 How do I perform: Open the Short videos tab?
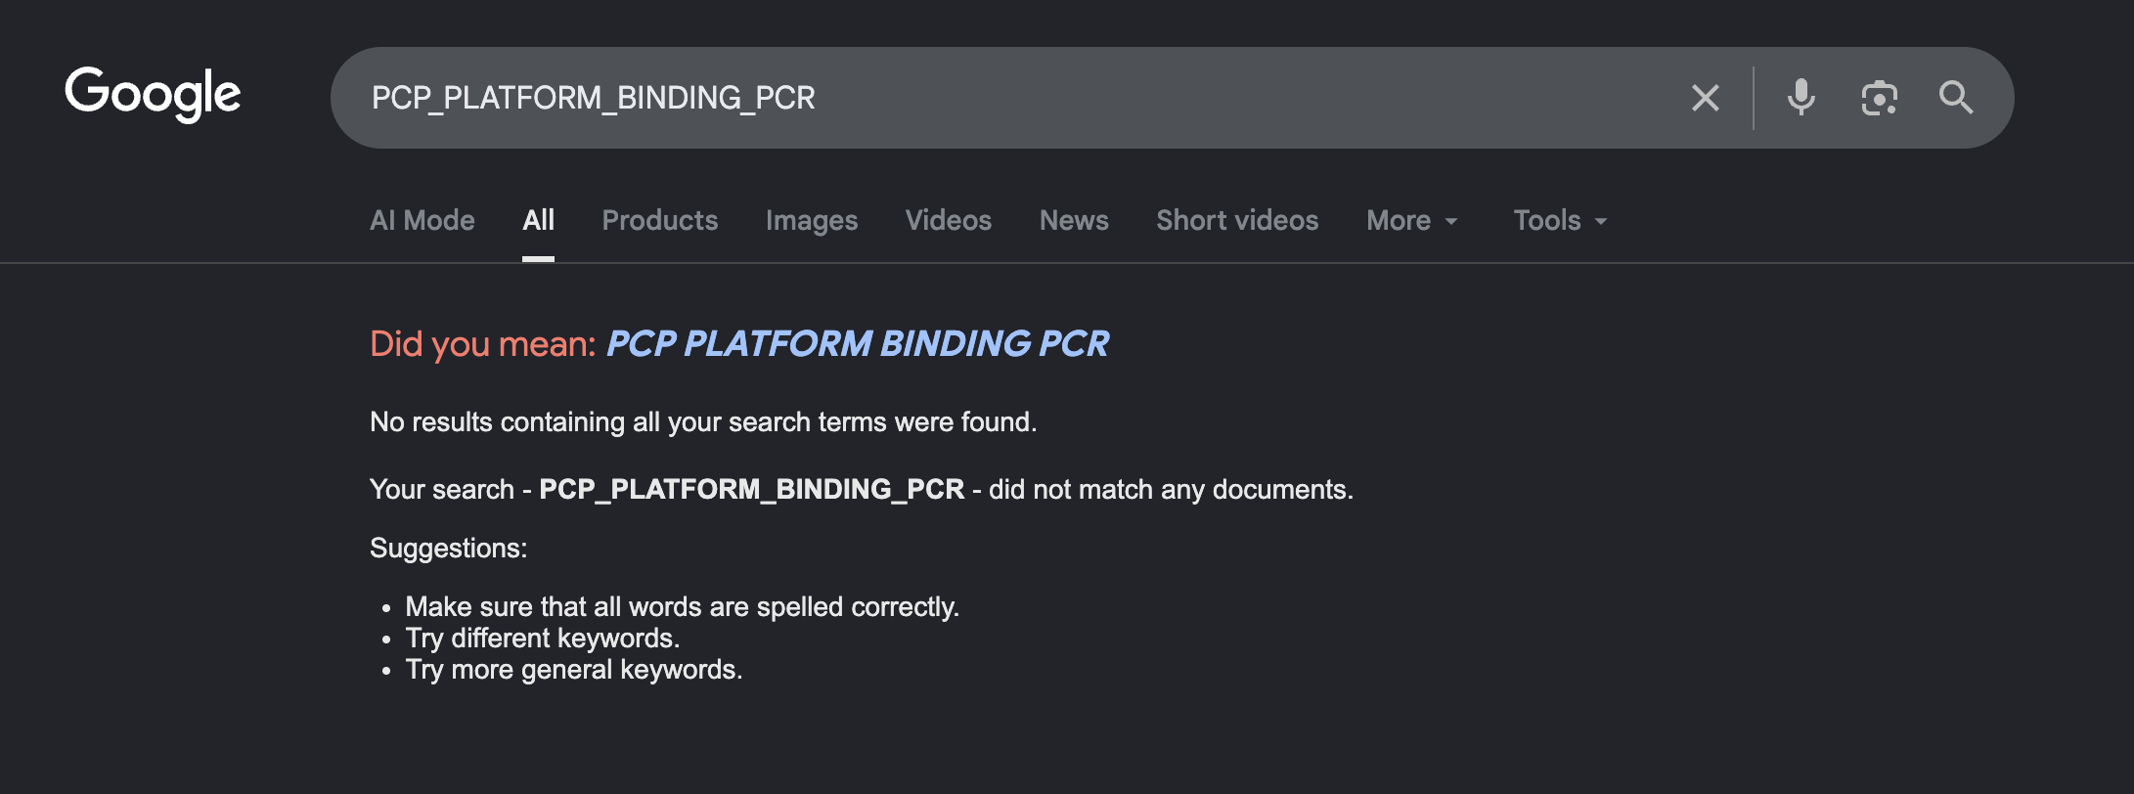point(1237,221)
